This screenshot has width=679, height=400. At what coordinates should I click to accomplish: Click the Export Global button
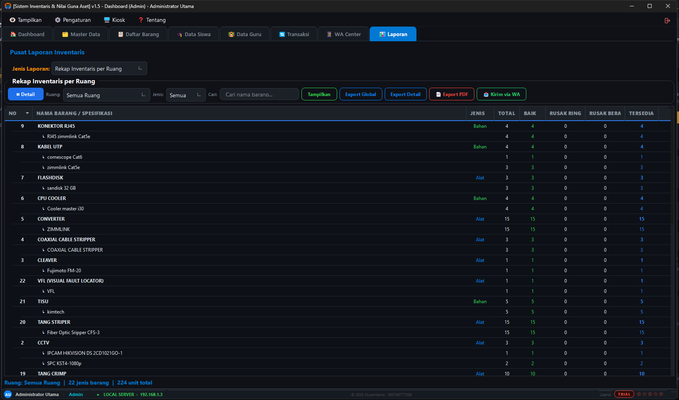coord(361,94)
